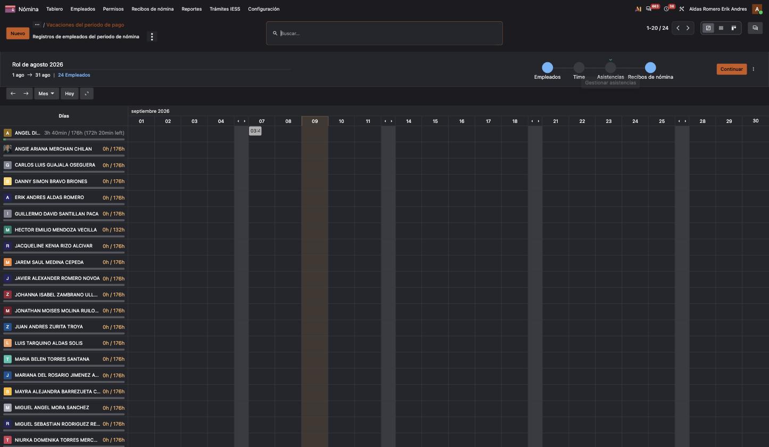Viewport: 769px width, 447px height.
Task: Select the Time step circle
Action: [x=579, y=68]
